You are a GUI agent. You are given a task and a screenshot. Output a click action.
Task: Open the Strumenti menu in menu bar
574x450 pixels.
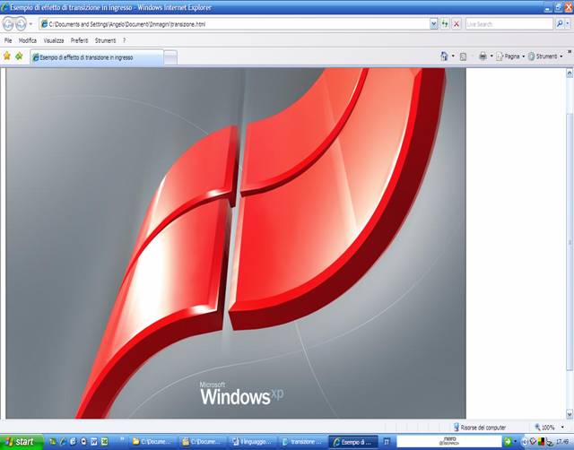pyautogui.click(x=105, y=40)
